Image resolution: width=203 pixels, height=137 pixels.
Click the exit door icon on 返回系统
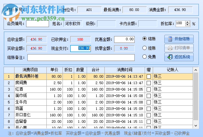pos(170,57)
